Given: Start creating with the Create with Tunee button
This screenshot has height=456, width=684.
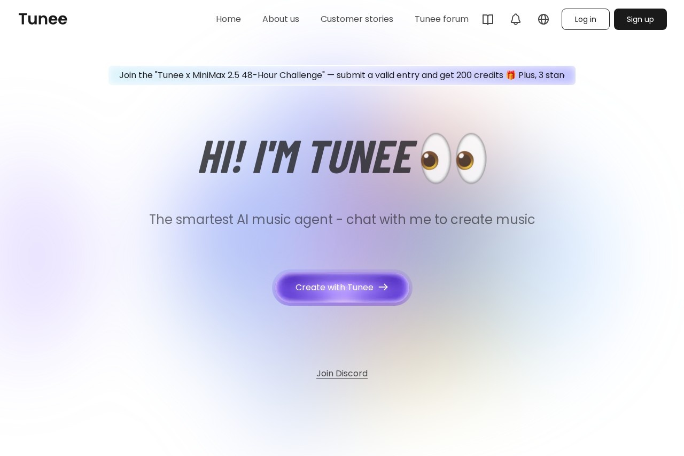Looking at the screenshot, I should [342, 288].
